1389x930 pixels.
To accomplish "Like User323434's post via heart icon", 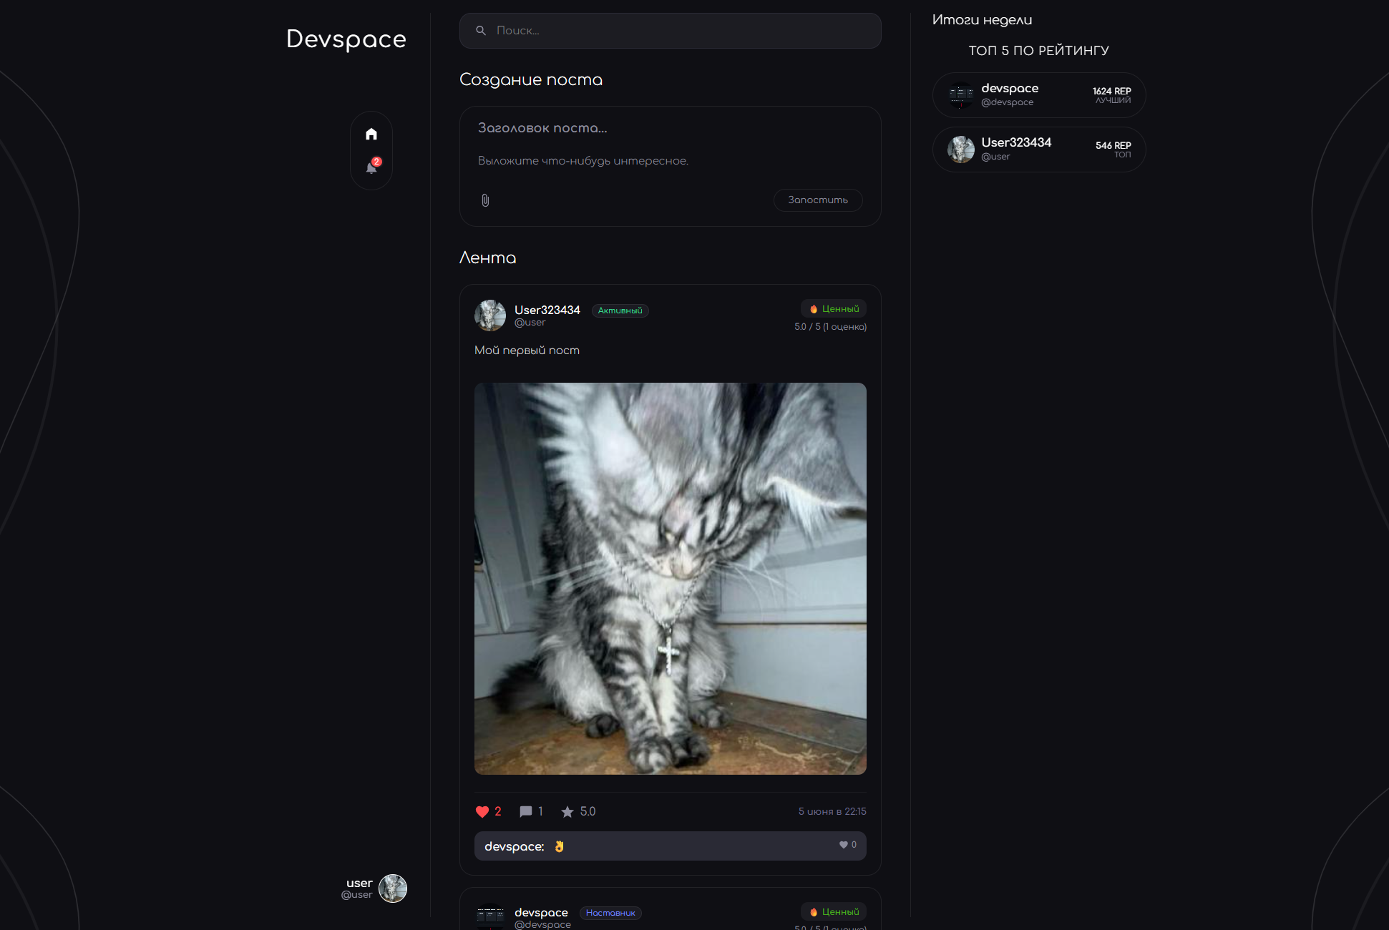I will pyautogui.click(x=482, y=811).
